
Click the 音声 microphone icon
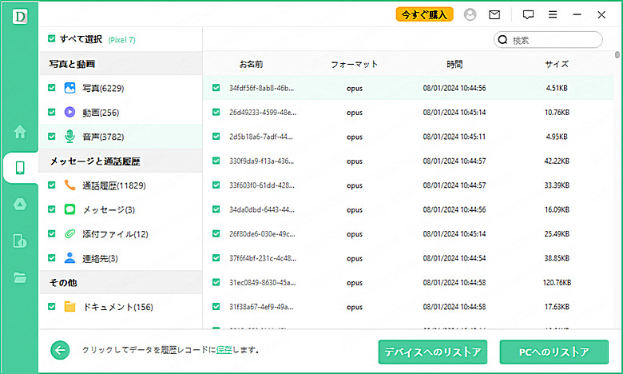pyautogui.click(x=69, y=137)
